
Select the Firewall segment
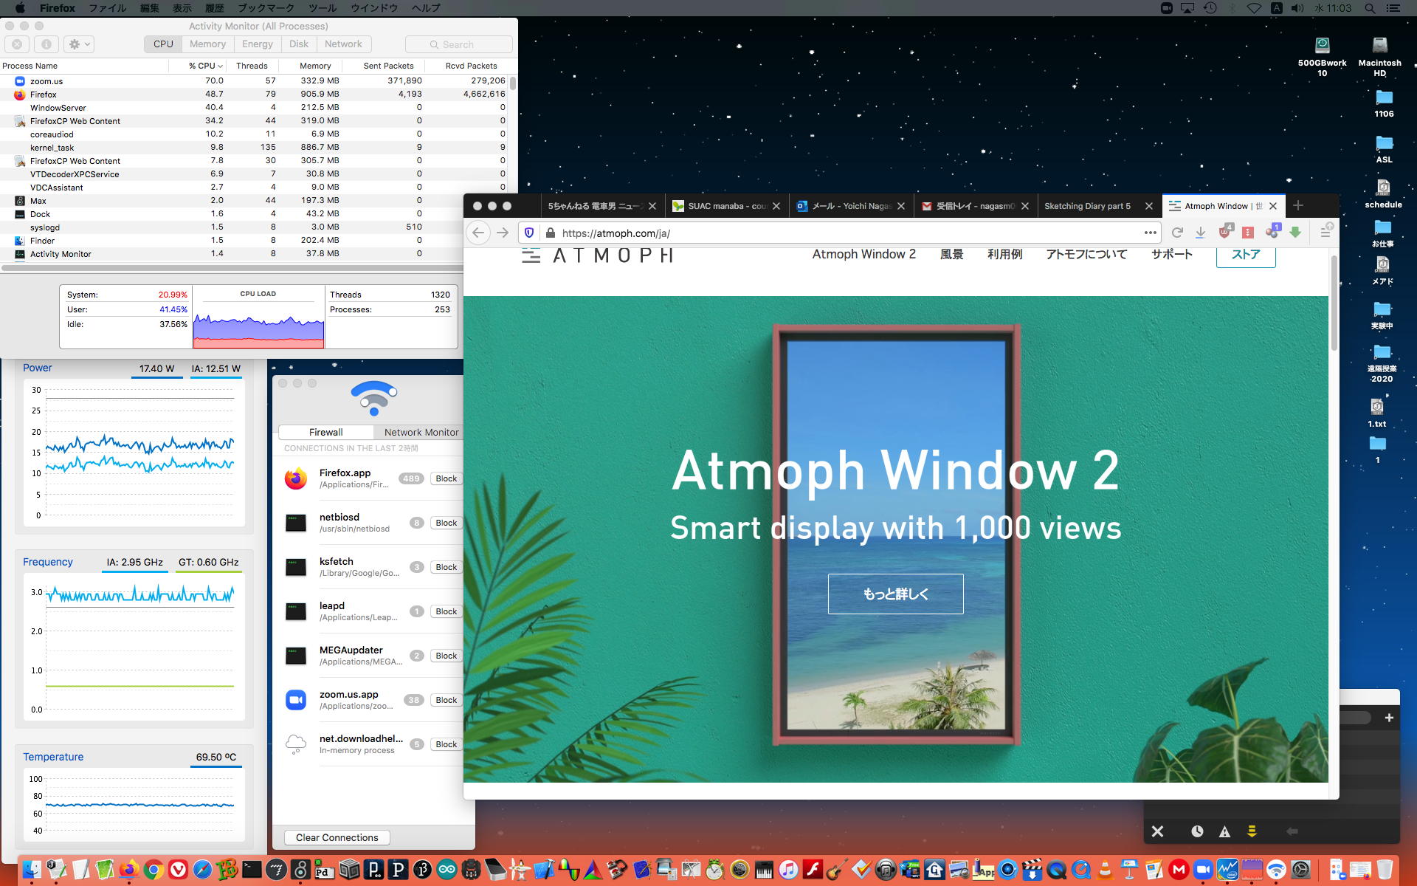[x=325, y=432]
